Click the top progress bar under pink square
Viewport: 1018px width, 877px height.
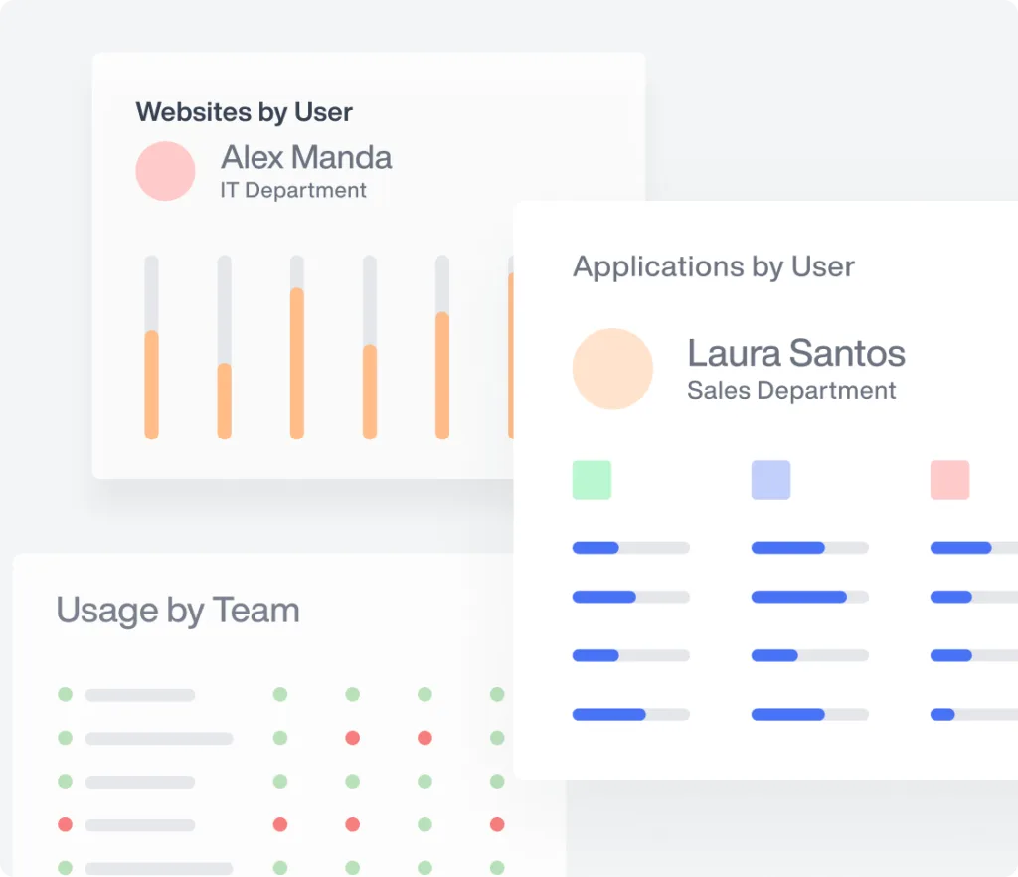click(974, 548)
